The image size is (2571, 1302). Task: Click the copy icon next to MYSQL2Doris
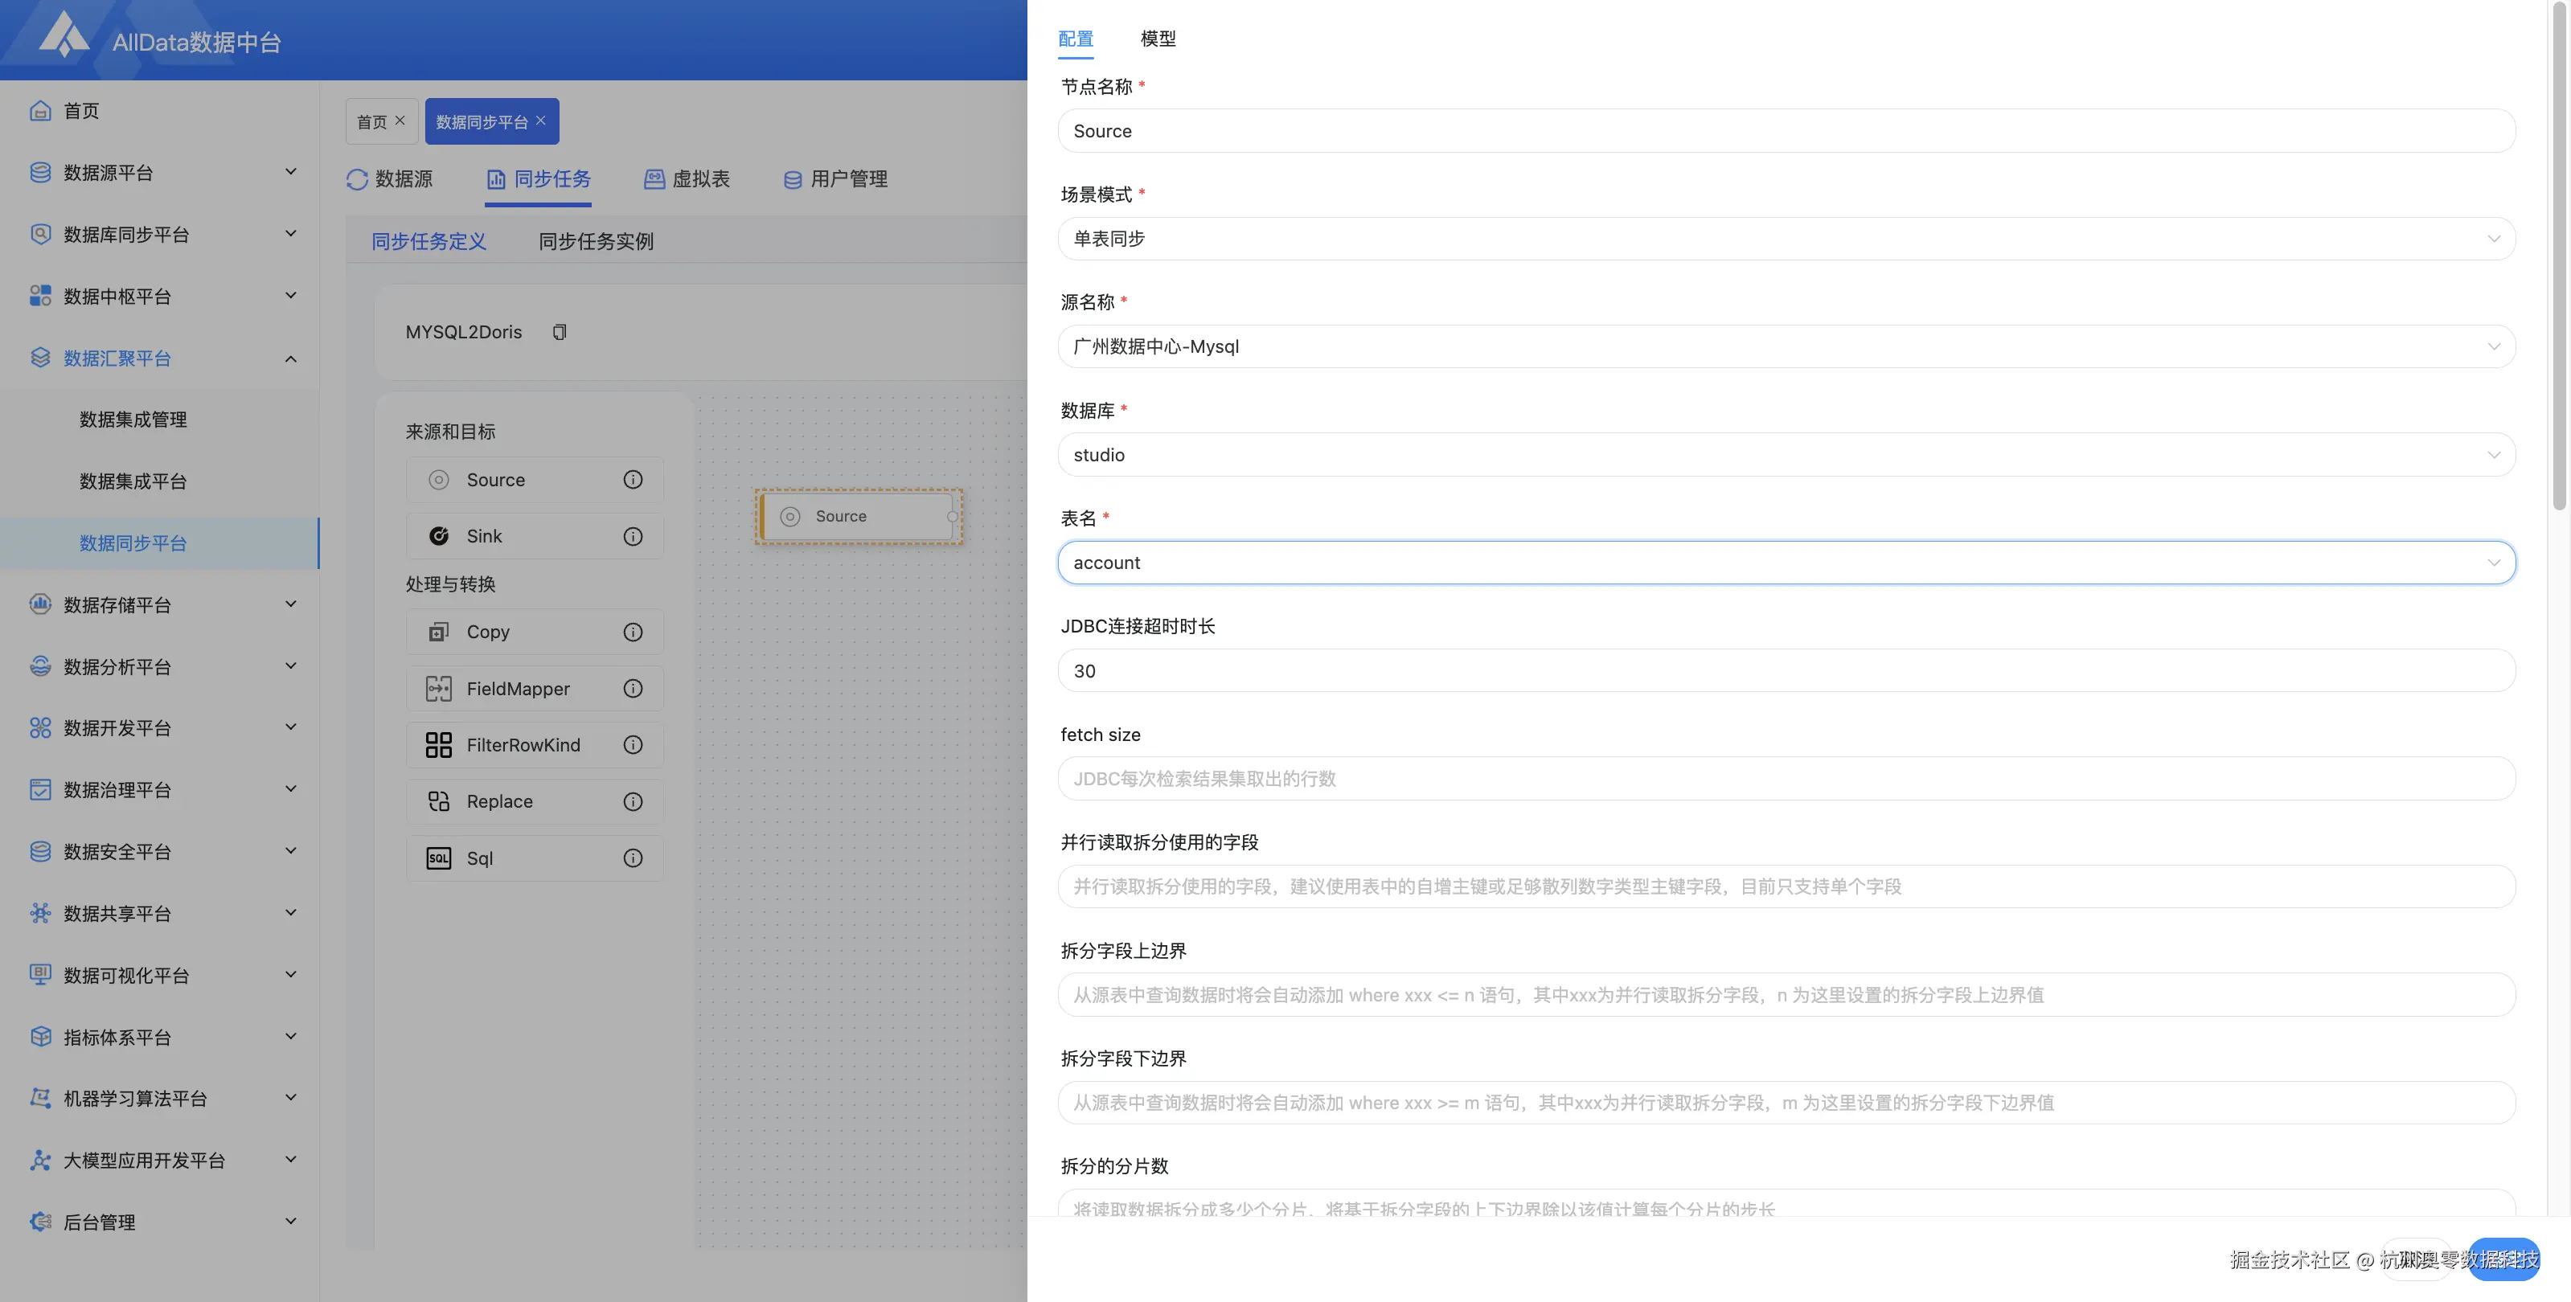(559, 332)
